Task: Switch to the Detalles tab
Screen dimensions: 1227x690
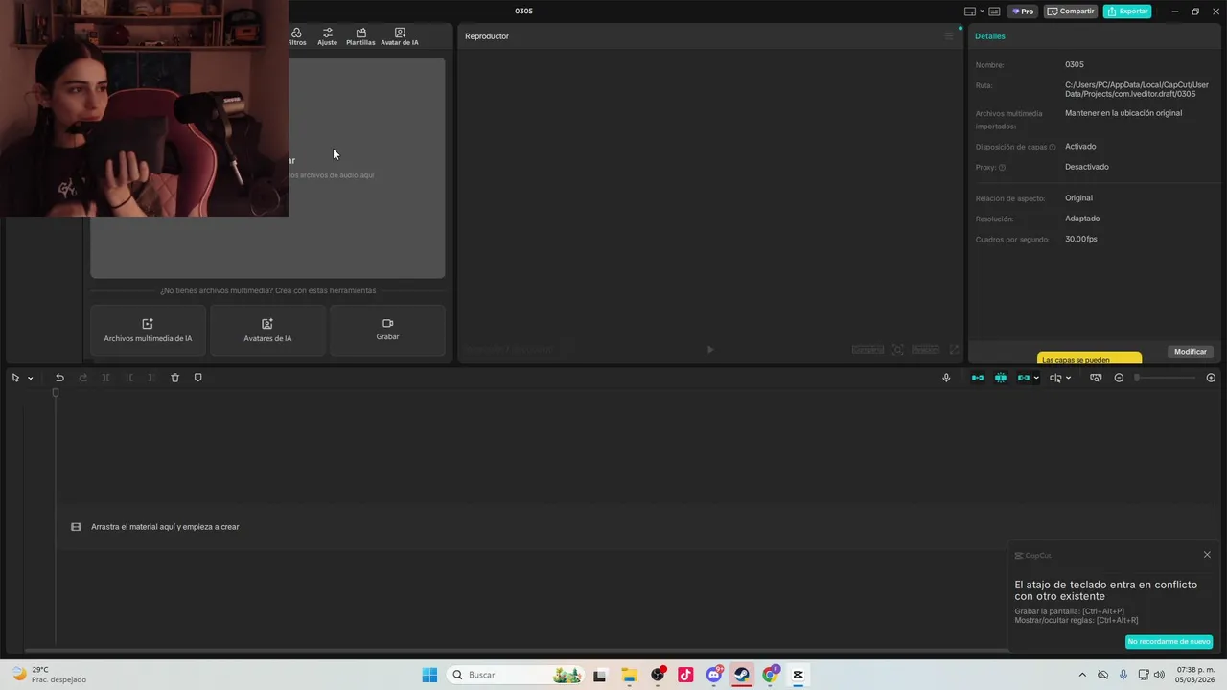Action: [x=990, y=36]
